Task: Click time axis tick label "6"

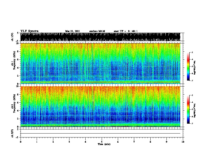Action: [118, 142]
